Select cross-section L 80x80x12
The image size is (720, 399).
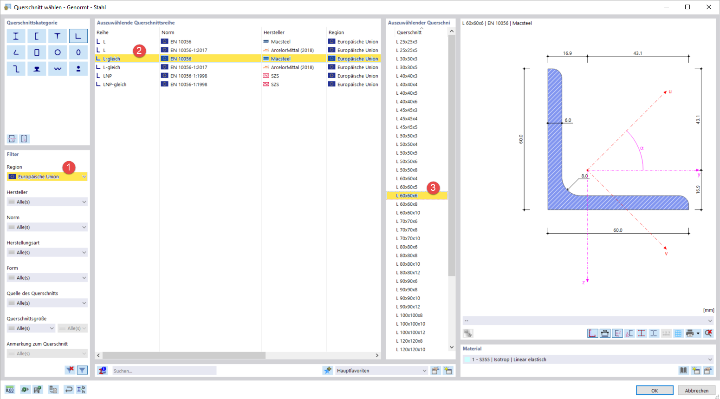pos(417,273)
